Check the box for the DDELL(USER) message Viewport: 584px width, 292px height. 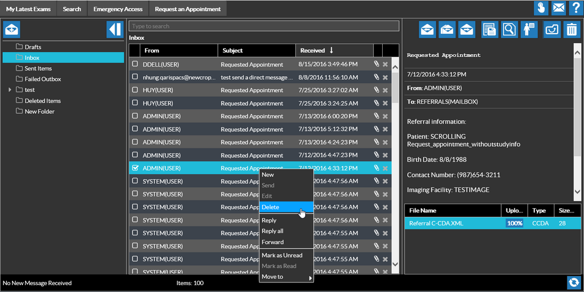coord(135,64)
